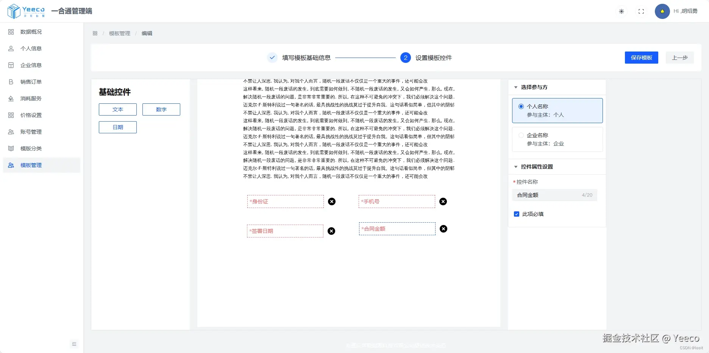Click the 账号管理 users icon
709x353 pixels.
[11, 132]
